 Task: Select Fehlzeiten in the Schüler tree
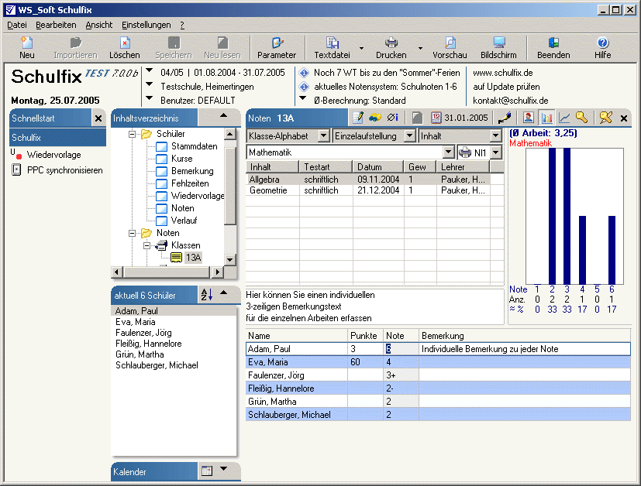[189, 183]
